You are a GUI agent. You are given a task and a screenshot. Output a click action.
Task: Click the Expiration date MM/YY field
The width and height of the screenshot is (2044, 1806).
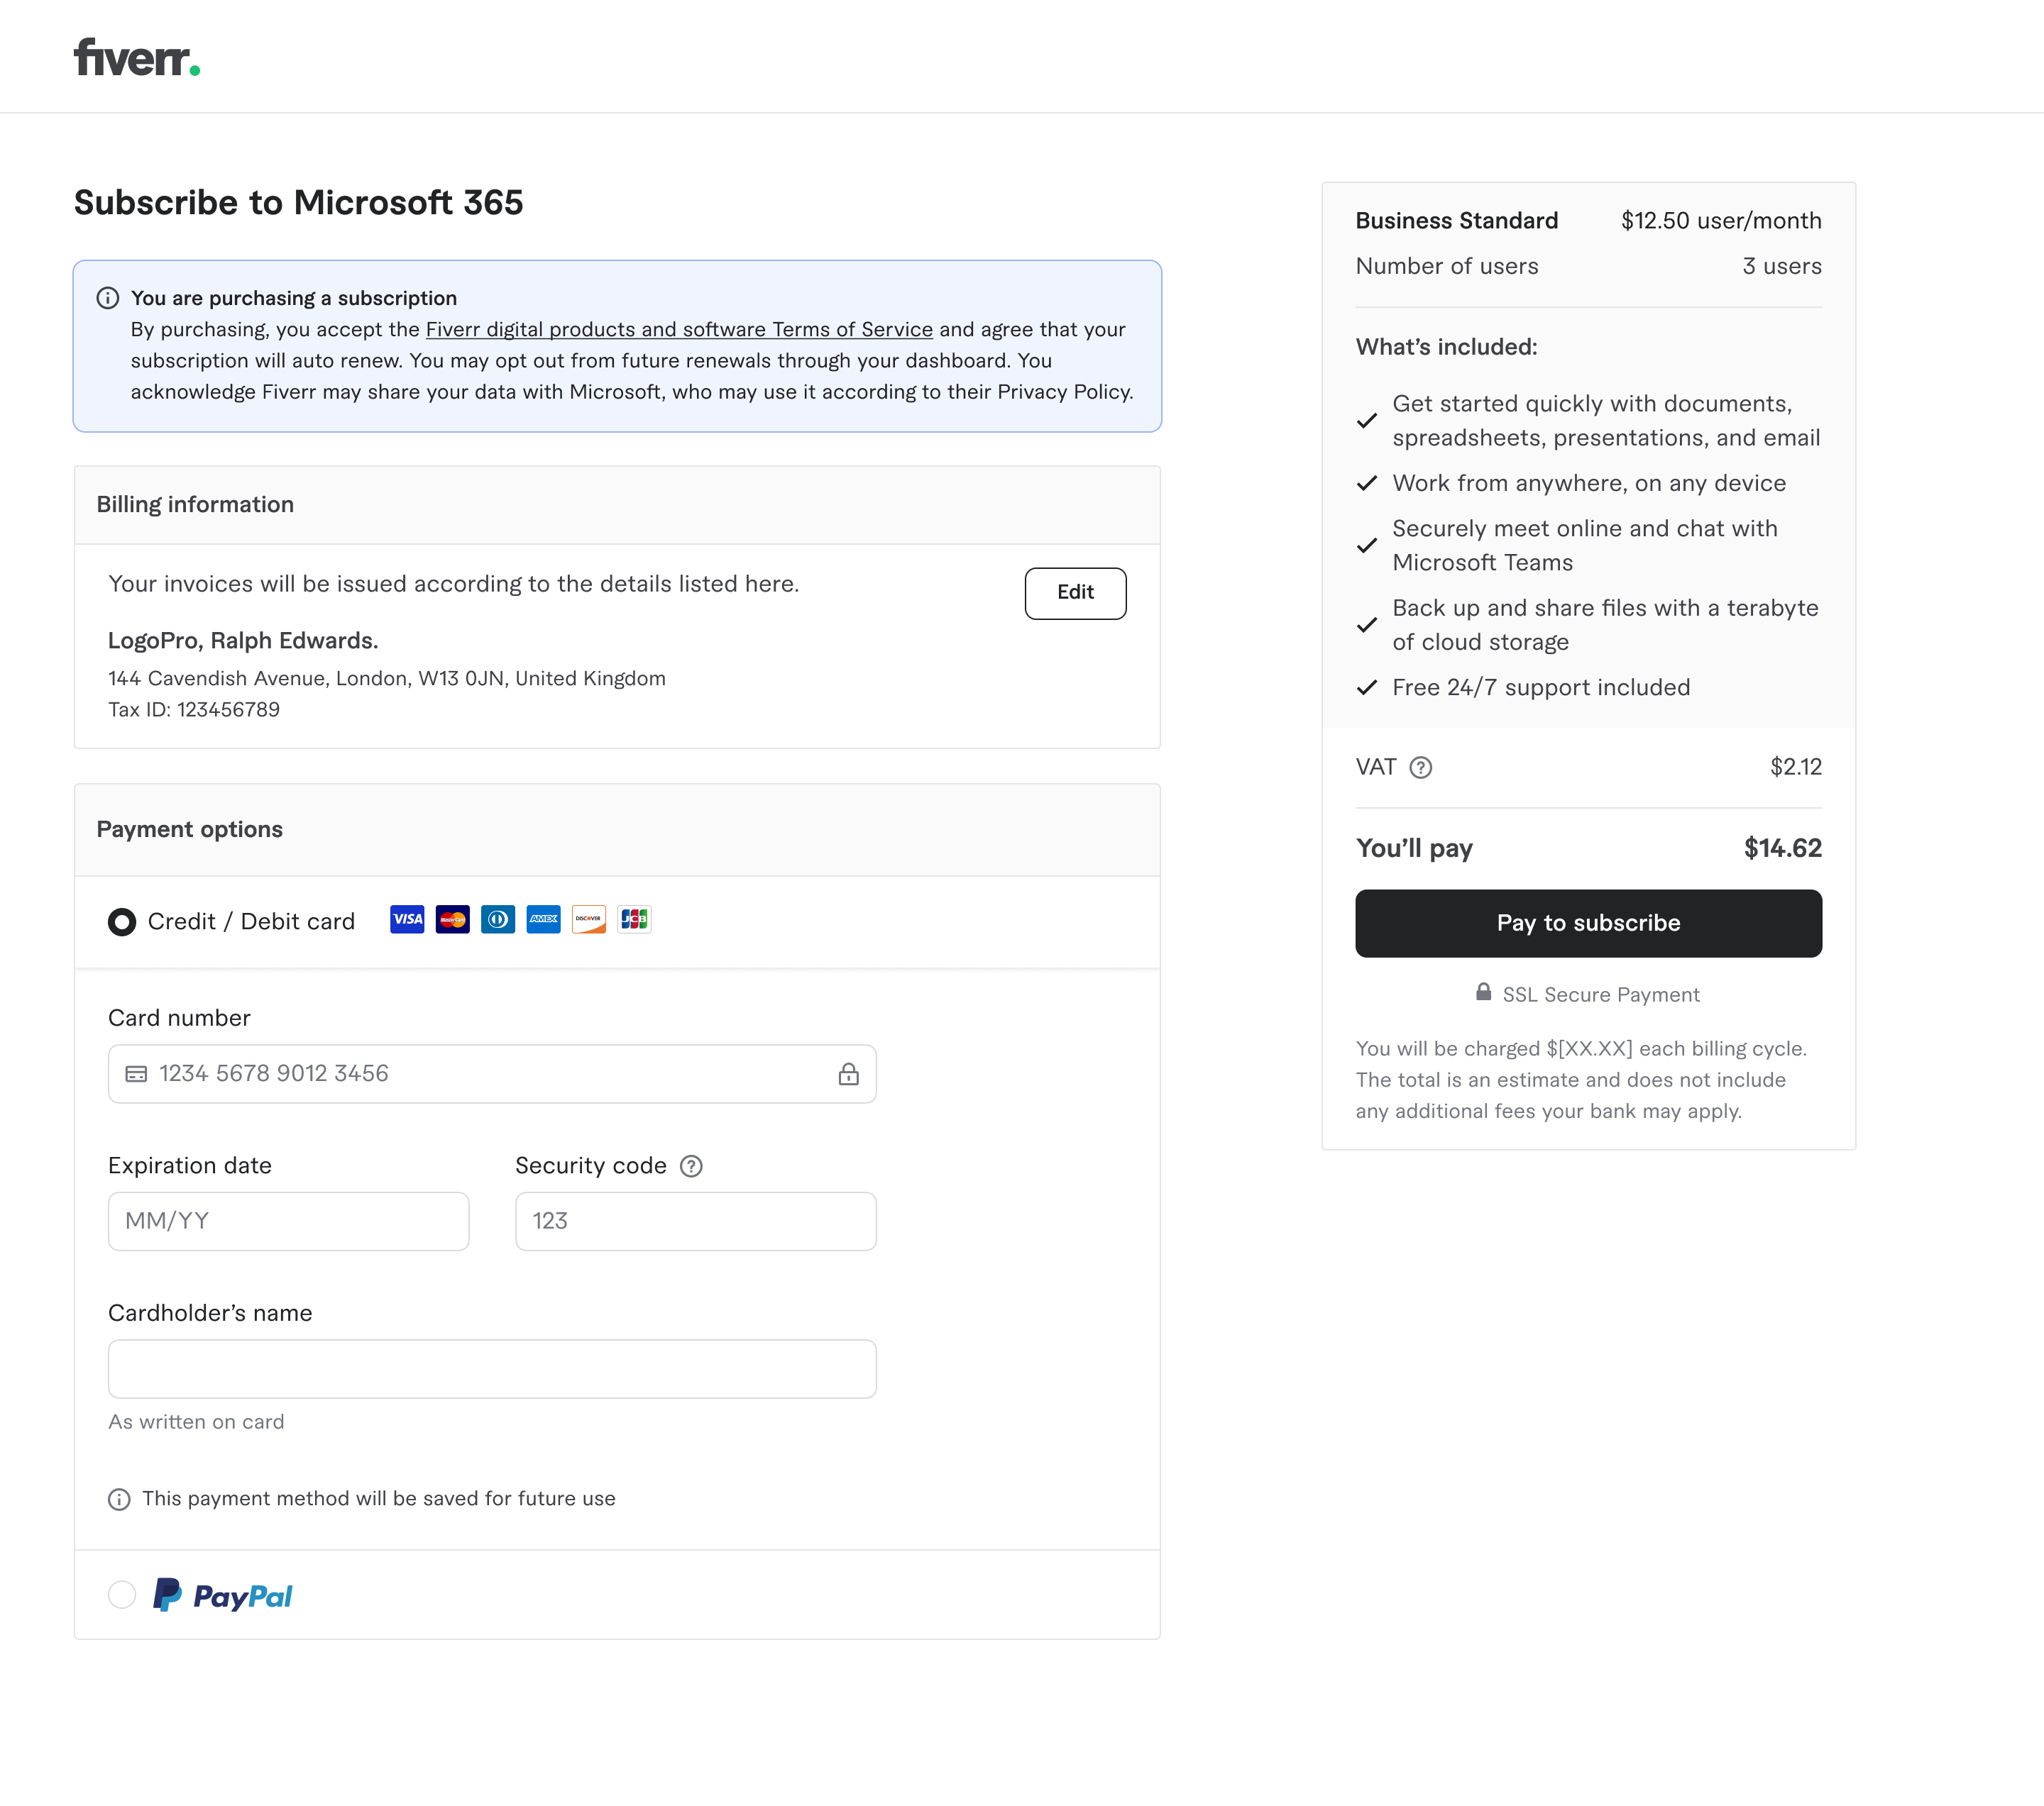tap(288, 1221)
